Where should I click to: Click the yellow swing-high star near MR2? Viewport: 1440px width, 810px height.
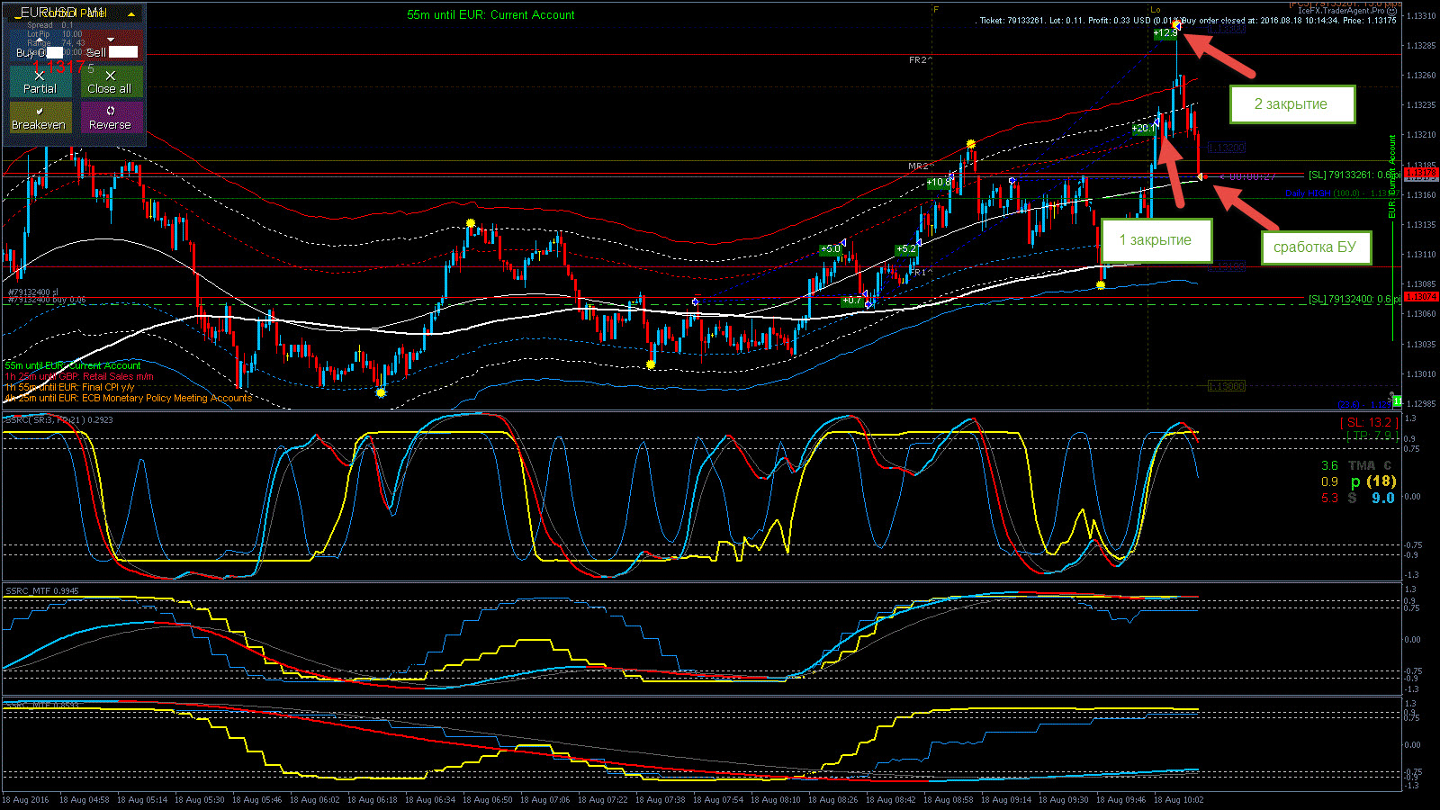pyautogui.click(x=970, y=144)
